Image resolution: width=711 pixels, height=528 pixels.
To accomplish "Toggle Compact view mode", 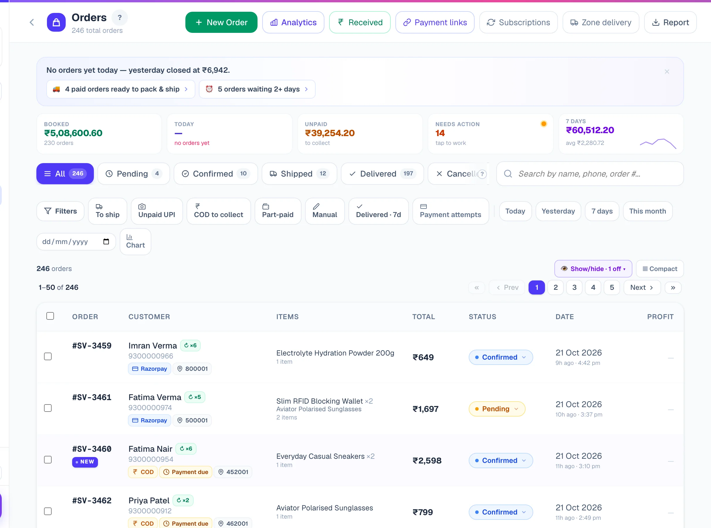I will (660, 269).
